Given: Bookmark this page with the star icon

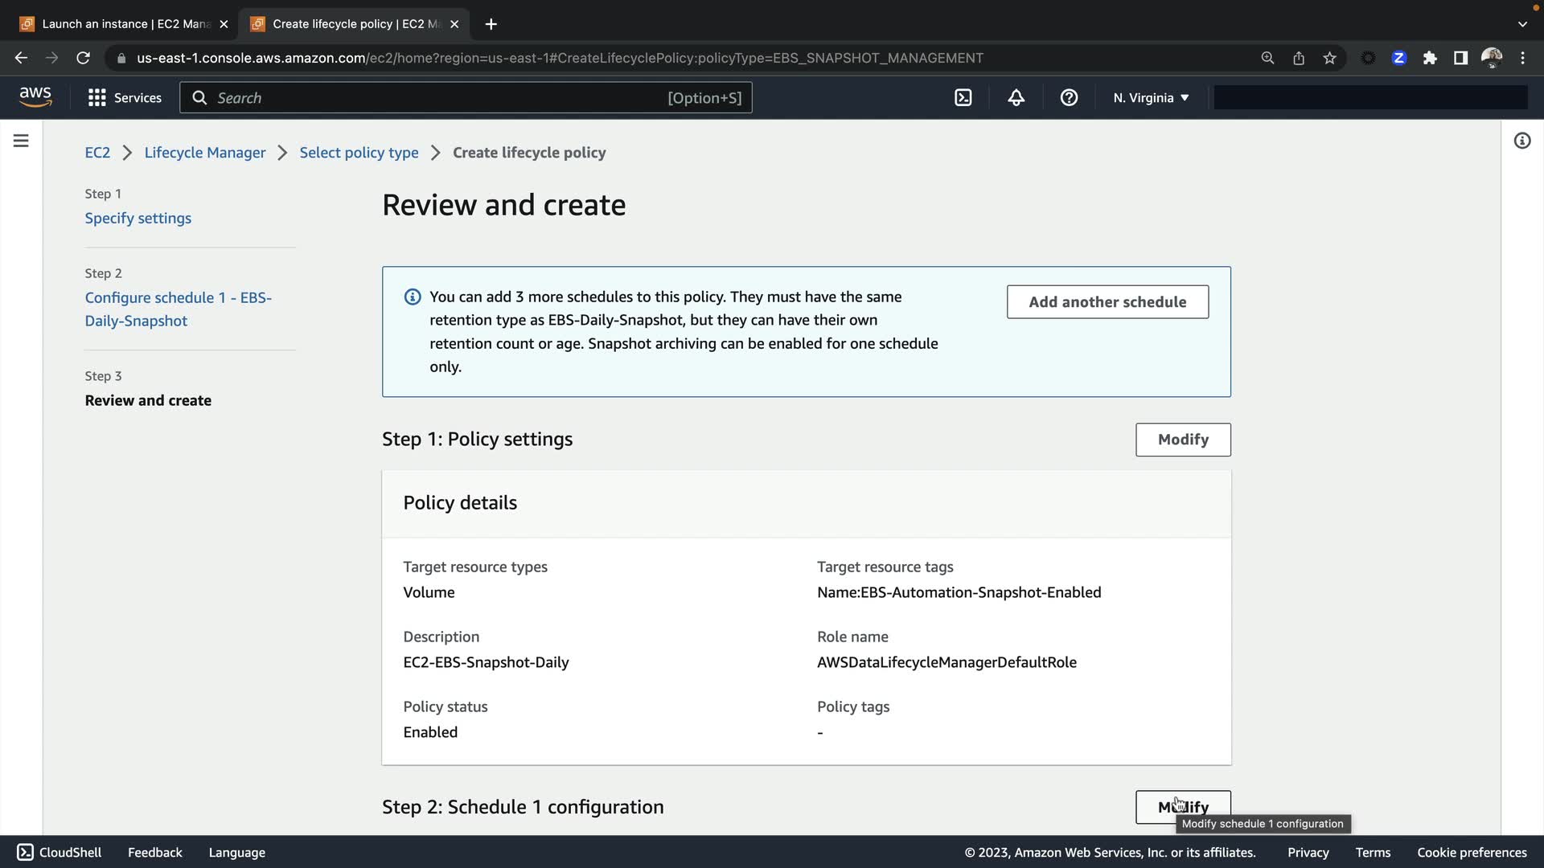Looking at the screenshot, I should click(x=1329, y=58).
